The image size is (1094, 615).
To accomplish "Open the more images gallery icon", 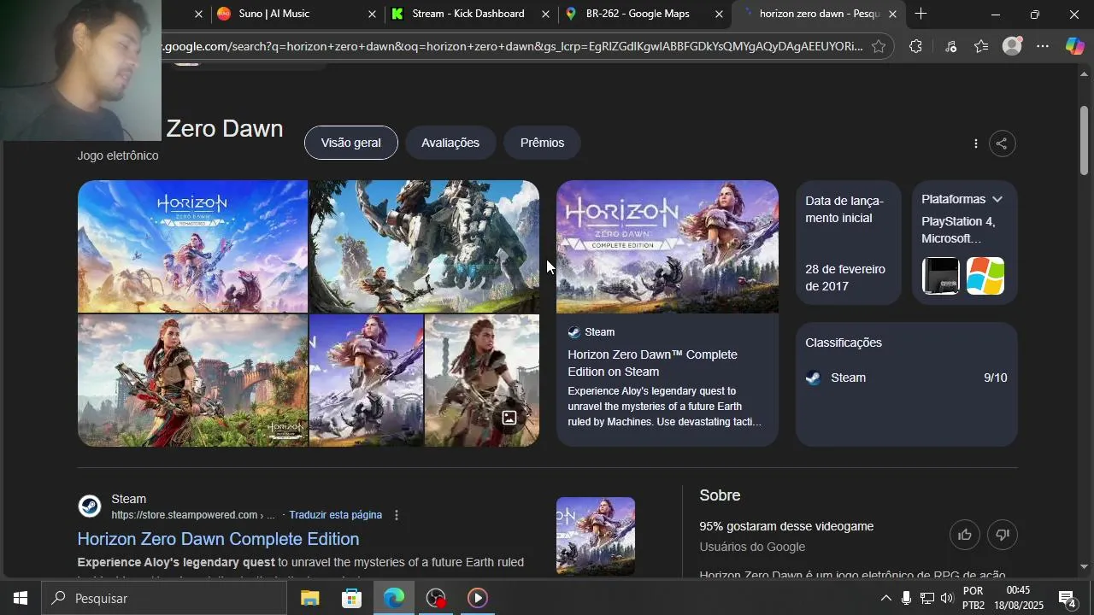I will (509, 418).
